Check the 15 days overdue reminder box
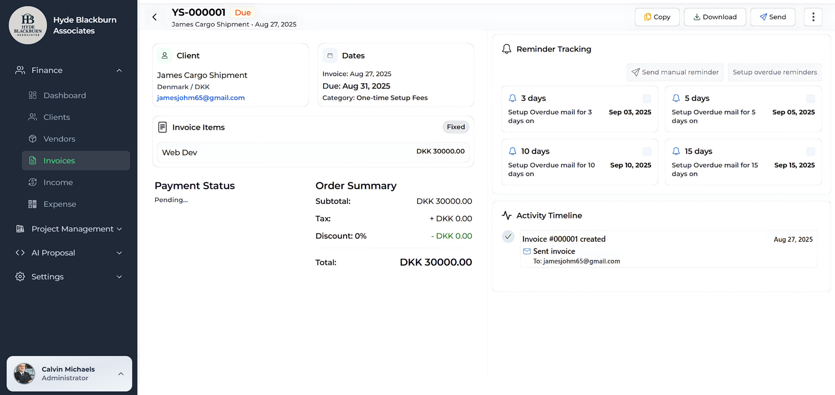The width and height of the screenshot is (835, 395). pos(810,151)
